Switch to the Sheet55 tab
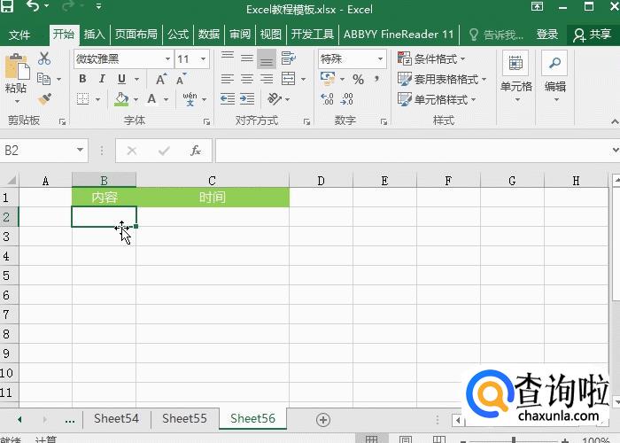620x443 pixels. [x=184, y=418]
